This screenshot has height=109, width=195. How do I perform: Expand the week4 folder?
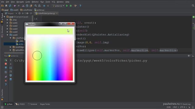point(7,32)
